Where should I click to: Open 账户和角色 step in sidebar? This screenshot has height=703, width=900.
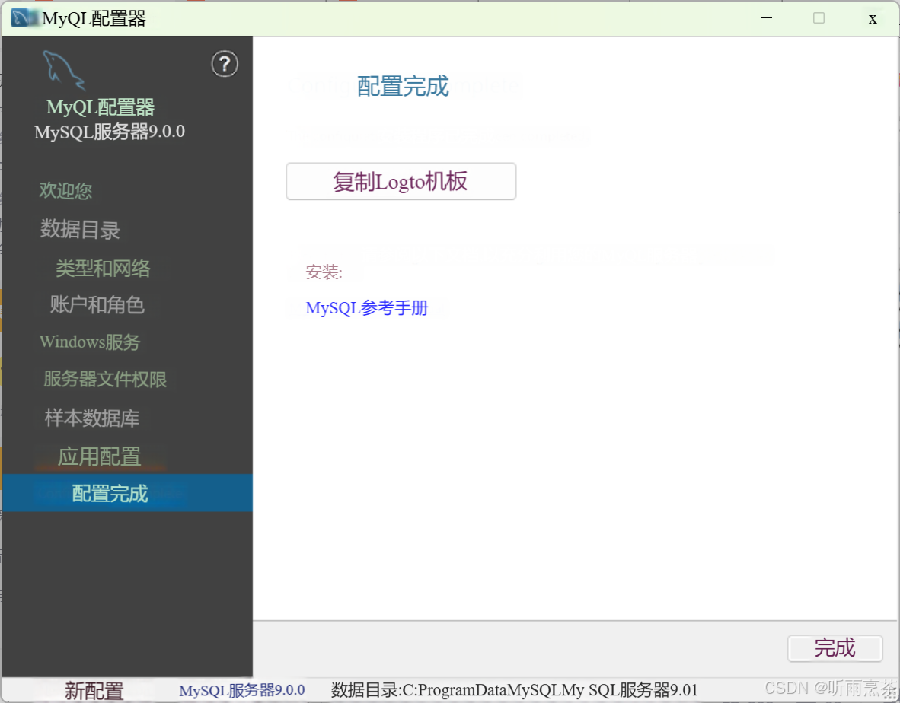tap(97, 304)
